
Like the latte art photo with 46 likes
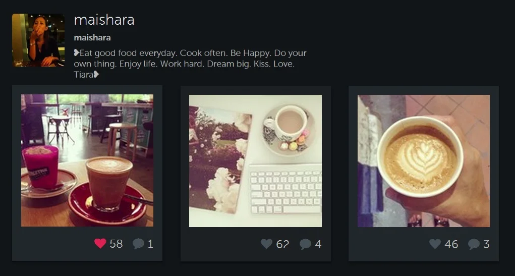point(435,244)
